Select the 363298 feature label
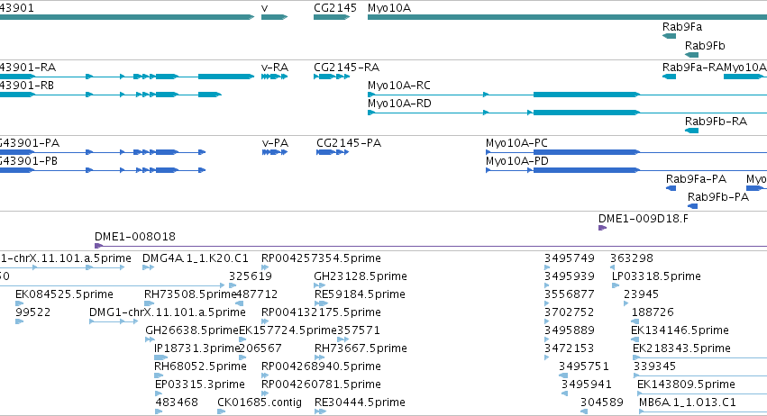The image size is (767, 416). (632, 258)
